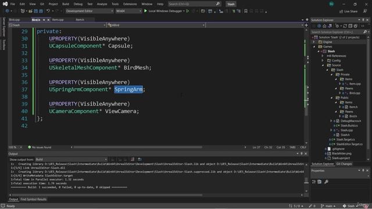Click the Output panel horizontal scrollbar thumb

(107, 195)
